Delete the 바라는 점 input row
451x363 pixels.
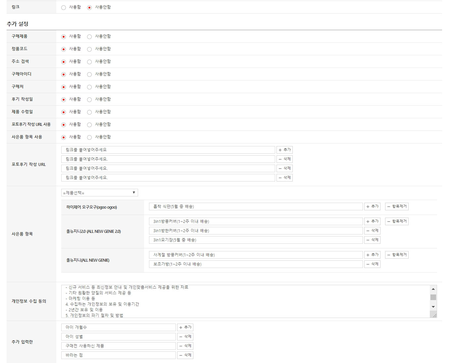pyautogui.click(x=185, y=355)
